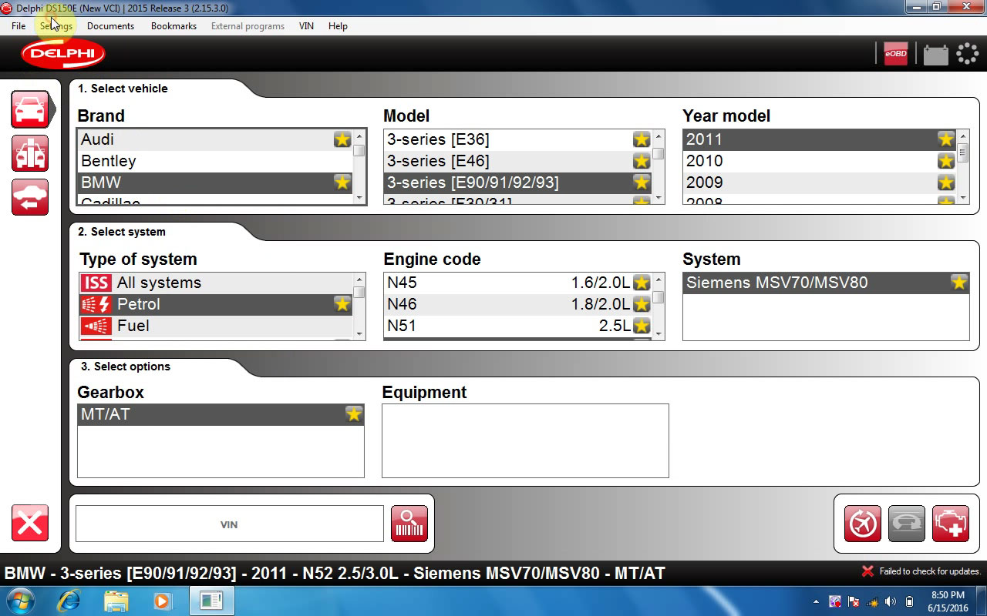Select Fuel system type
This screenshot has height=616, width=987.
coord(216,326)
